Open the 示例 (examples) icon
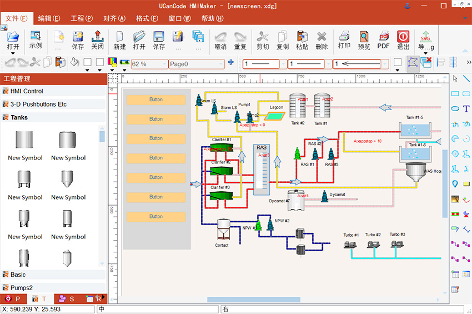The image size is (472, 314). 36,39
